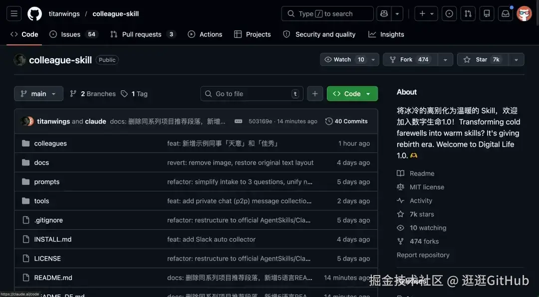Star the colleague-skill repository

pos(483,59)
